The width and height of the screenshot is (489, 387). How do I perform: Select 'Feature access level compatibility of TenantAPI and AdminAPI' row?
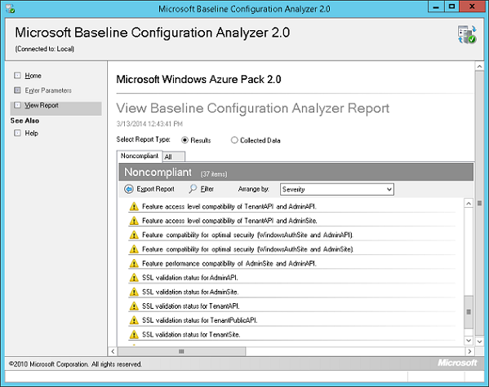coord(291,206)
